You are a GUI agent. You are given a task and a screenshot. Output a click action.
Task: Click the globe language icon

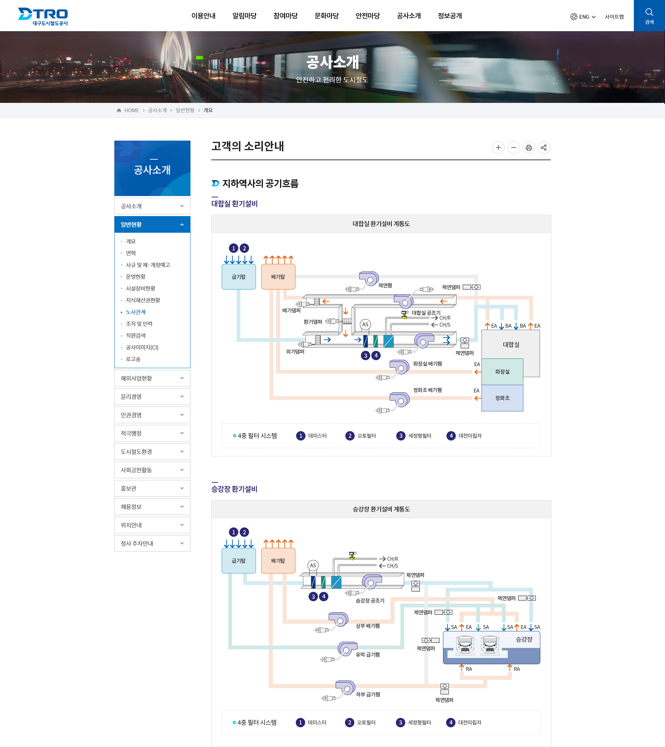click(574, 17)
